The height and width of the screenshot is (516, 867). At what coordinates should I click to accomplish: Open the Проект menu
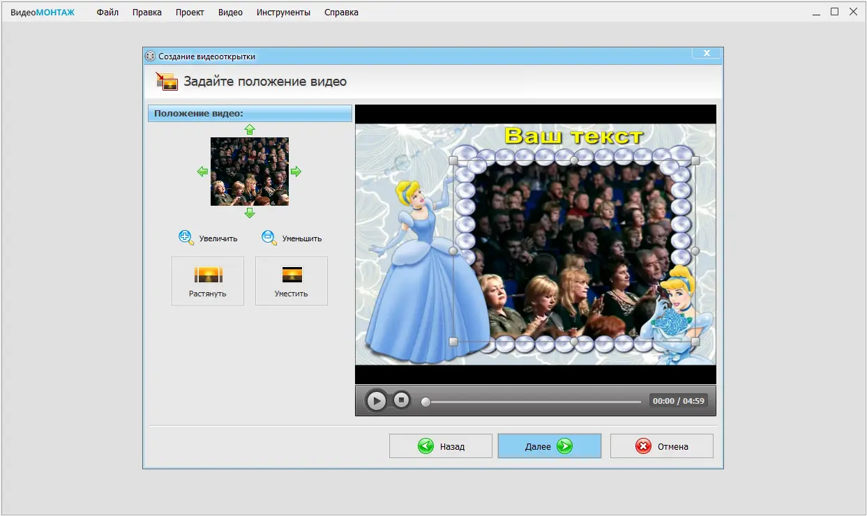pyautogui.click(x=190, y=13)
